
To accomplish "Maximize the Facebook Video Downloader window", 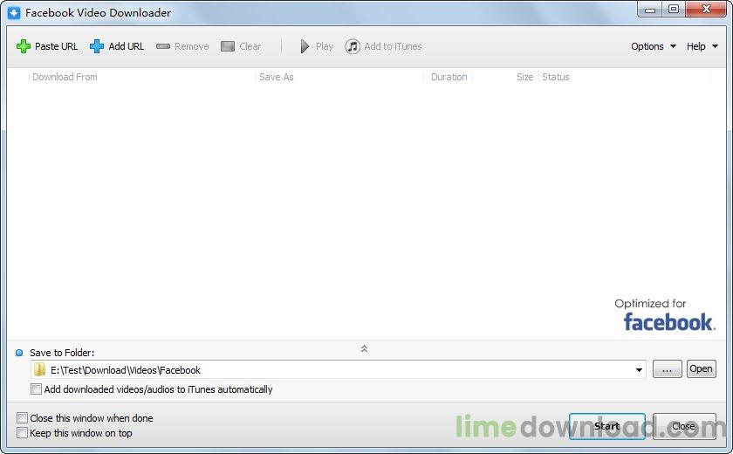I will 673,10.
